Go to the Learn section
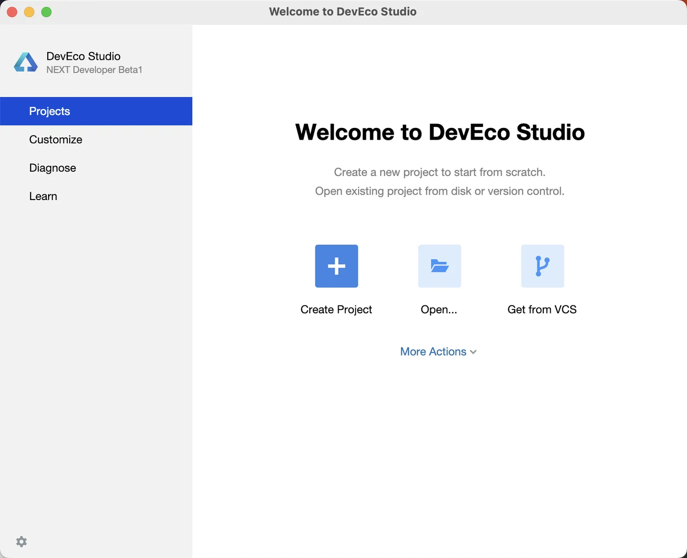The image size is (687, 558). click(96, 197)
